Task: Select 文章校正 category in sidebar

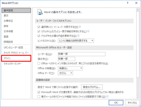Action: (x=16, y=21)
